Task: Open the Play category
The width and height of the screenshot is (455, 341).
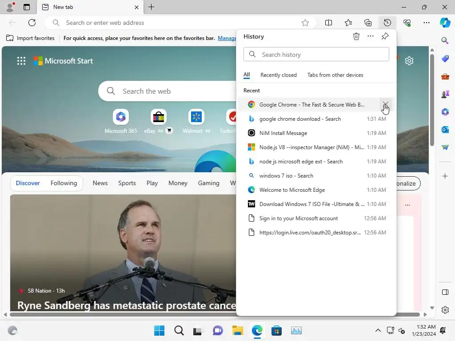Action: (x=152, y=183)
